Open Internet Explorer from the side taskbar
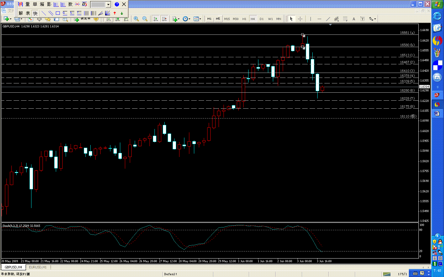The height and width of the screenshot is (277, 444). [437, 16]
